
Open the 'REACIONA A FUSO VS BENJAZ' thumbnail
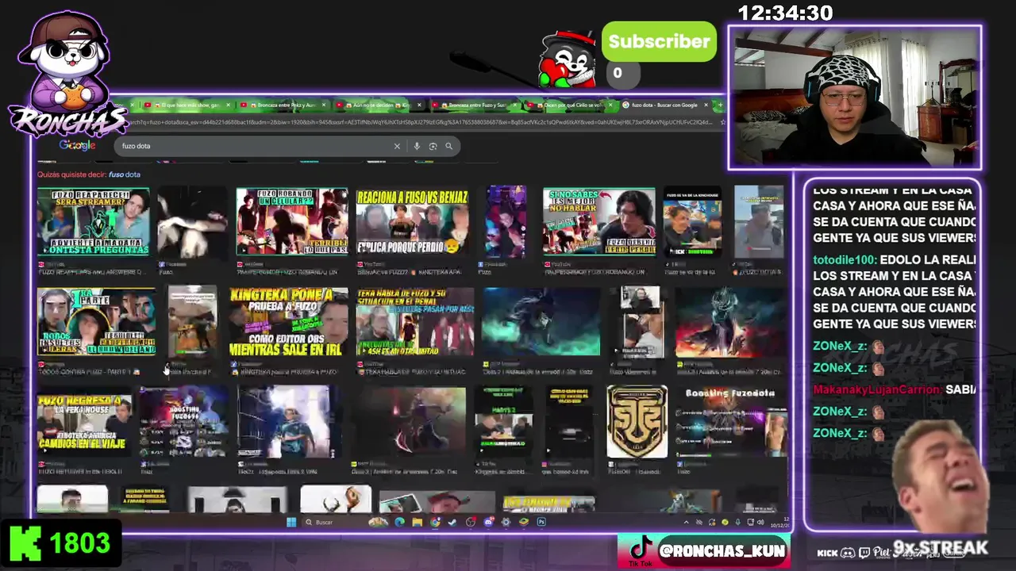point(413,222)
